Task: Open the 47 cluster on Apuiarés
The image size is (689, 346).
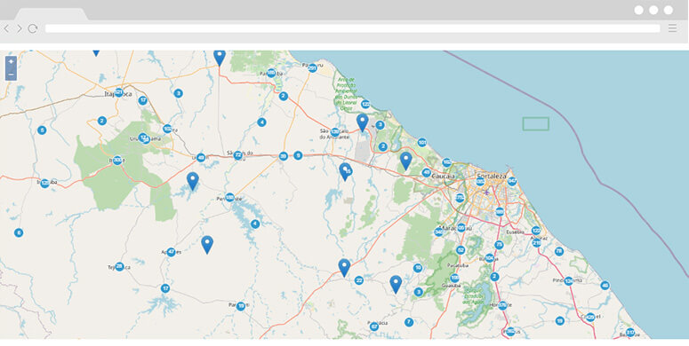Action: tap(171, 252)
